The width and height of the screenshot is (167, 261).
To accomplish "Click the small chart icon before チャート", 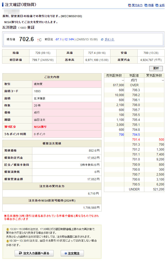I will 102,39.
